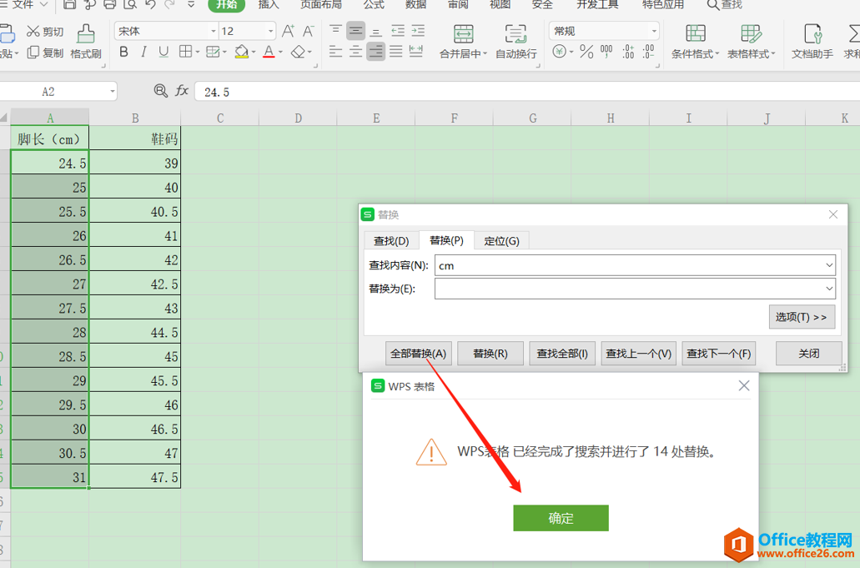Click the formula bar showing 24.5
This screenshot has width=860, height=568.
526,92
